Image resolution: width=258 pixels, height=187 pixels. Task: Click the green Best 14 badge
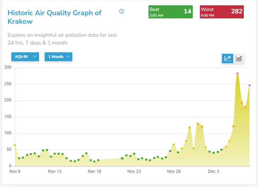pyautogui.click(x=171, y=12)
